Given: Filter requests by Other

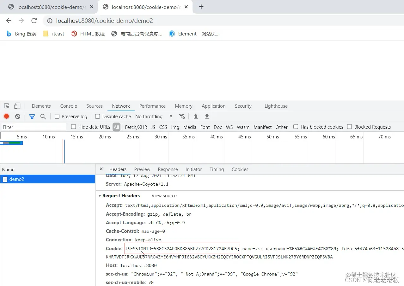Looking at the screenshot, I should coord(281,127).
